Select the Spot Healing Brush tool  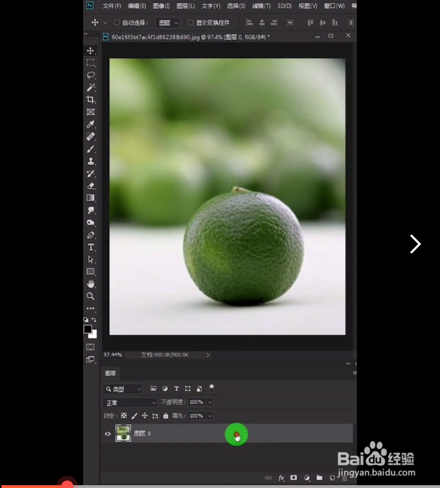91,136
